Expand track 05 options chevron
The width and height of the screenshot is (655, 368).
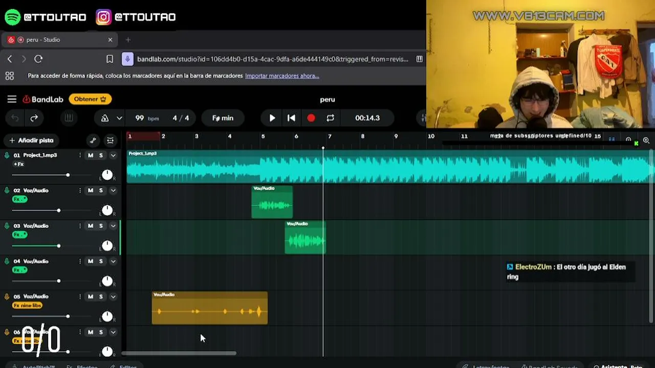point(113,296)
